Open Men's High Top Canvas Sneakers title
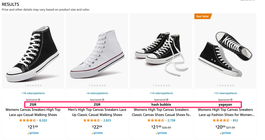 click(97, 112)
